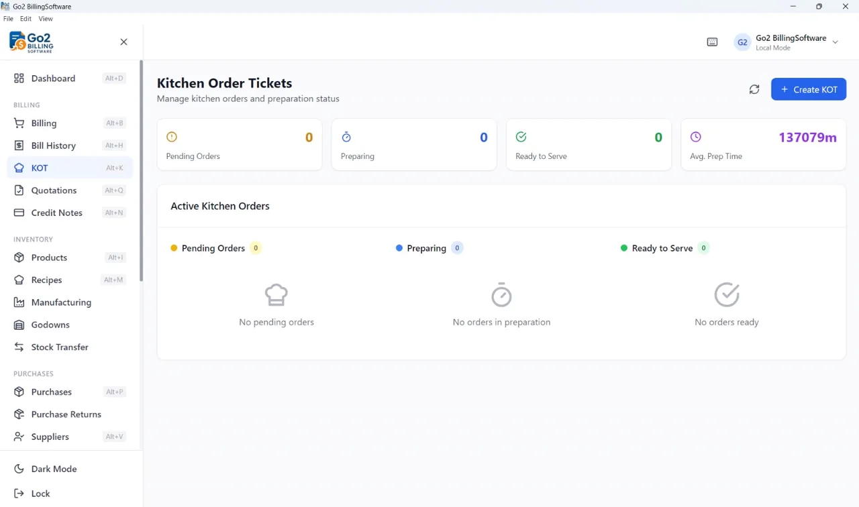Click the Preparing column count badge
The image size is (859, 507).
(457, 248)
